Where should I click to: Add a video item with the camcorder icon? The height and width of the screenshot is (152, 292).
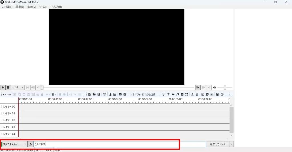[x=173, y=94]
